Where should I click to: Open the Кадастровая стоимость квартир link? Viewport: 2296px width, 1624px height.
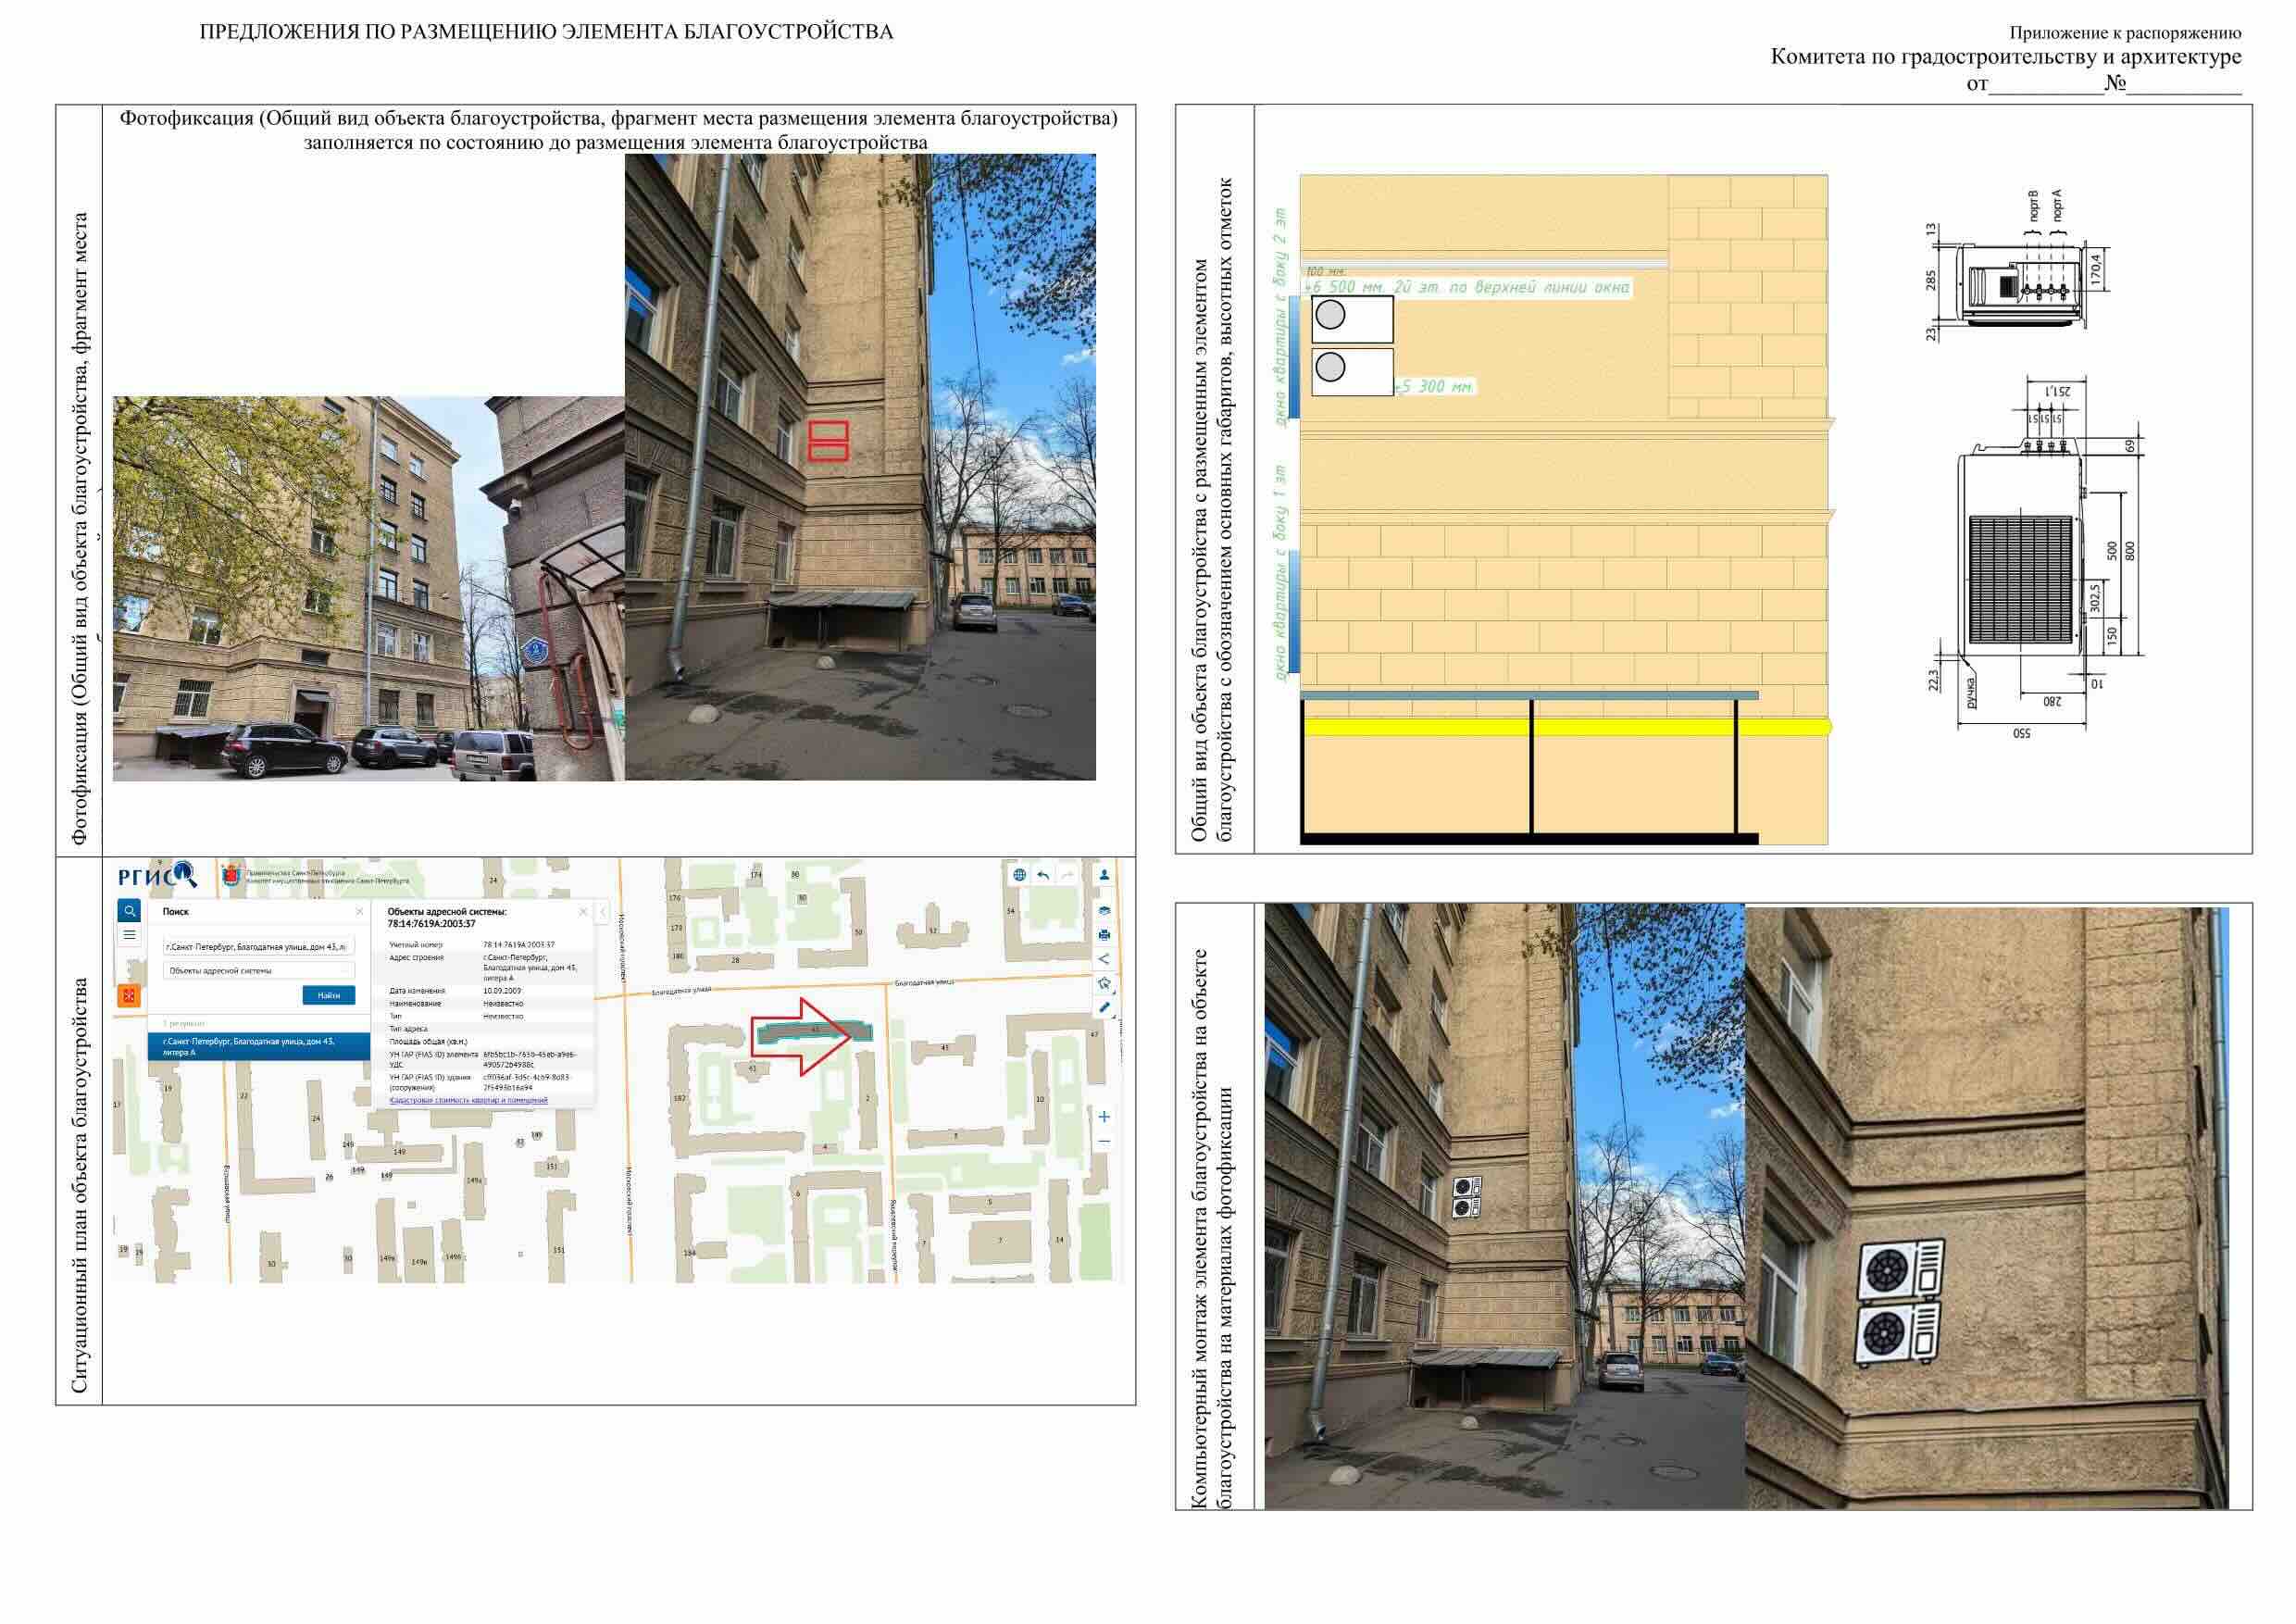click(x=468, y=1100)
